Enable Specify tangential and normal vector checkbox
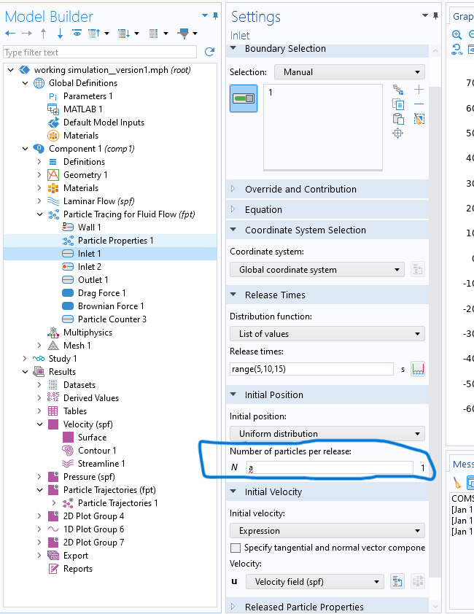Image resolution: width=474 pixels, height=614 pixels. (236, 548)
